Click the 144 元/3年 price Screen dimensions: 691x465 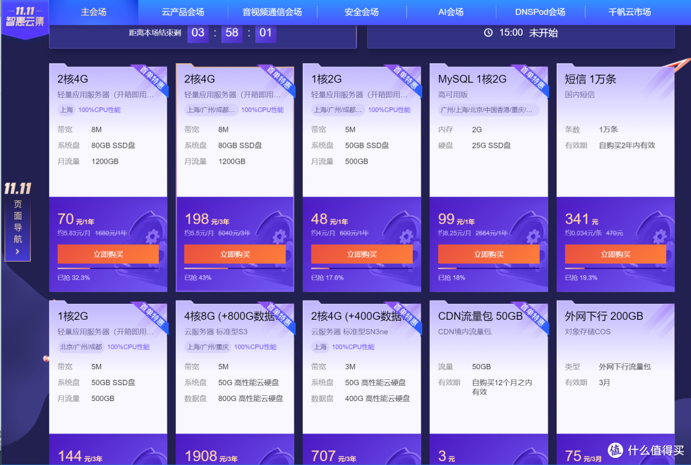(80, 456)
